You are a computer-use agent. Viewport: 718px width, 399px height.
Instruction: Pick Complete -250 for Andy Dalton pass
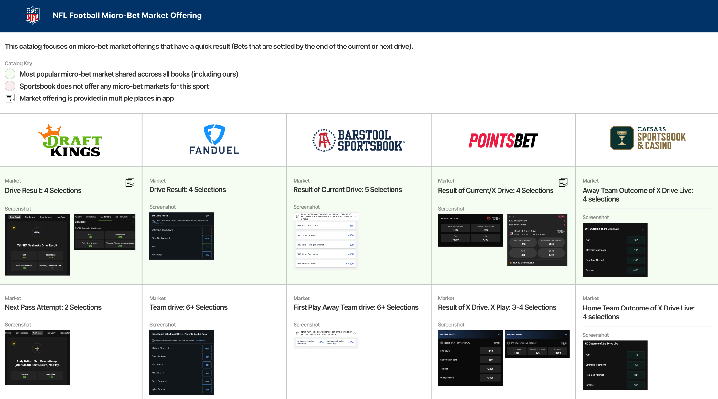(x=24, y=375)
